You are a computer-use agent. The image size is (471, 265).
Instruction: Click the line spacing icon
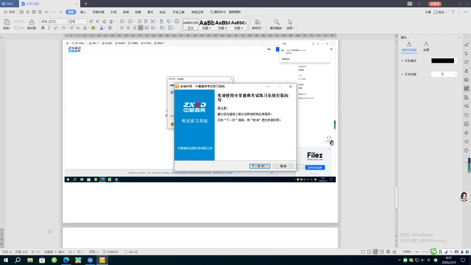coord(153,28)
